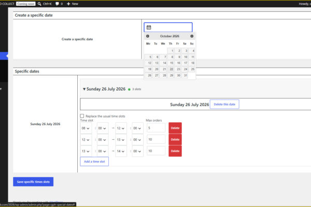Select October 10 in the calendar
Screen dimensions: 311x207
[185, 57]
